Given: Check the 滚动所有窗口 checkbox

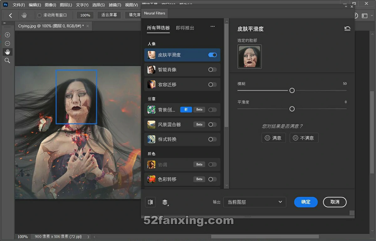Looking at the screenshot, I should 39,15.
